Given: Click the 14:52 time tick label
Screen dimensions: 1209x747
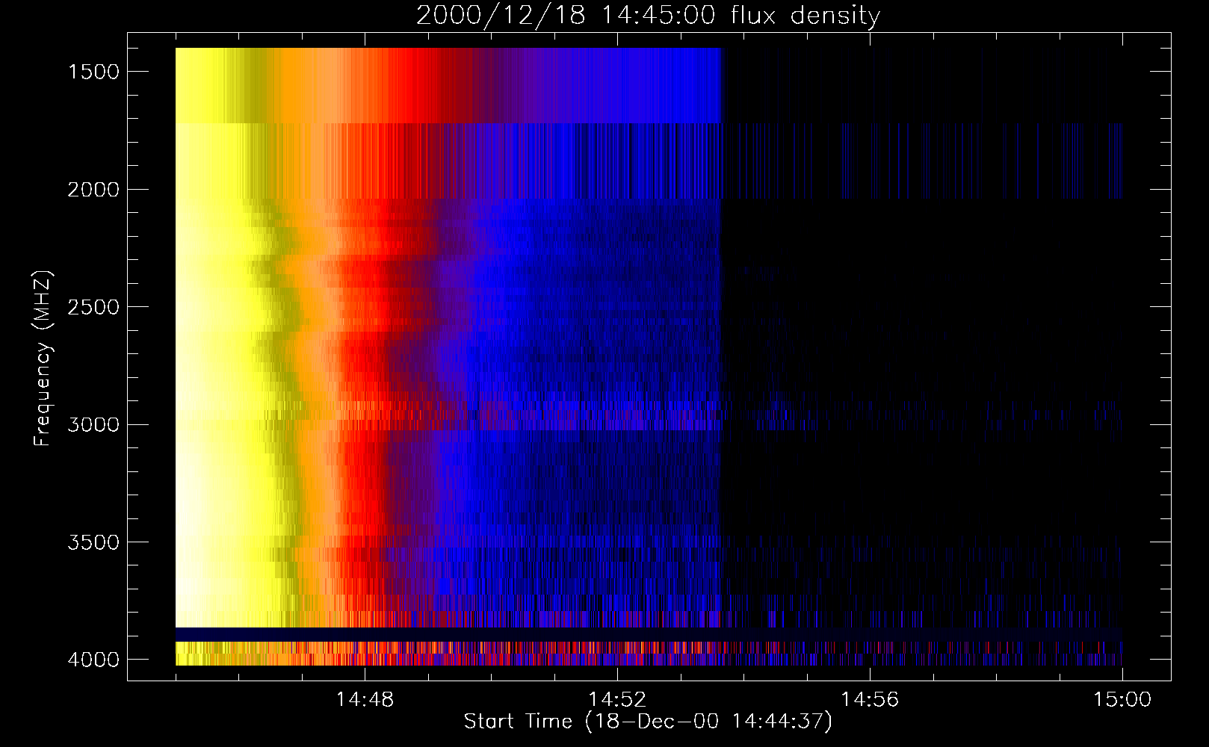Looking at the screenshot, I should point(617,700).
